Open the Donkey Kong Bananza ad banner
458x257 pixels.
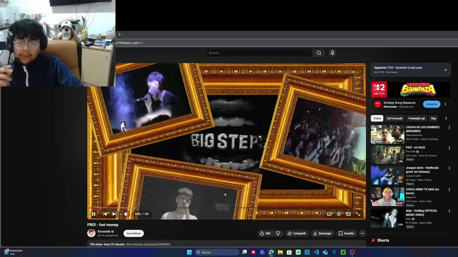[411, 90]
